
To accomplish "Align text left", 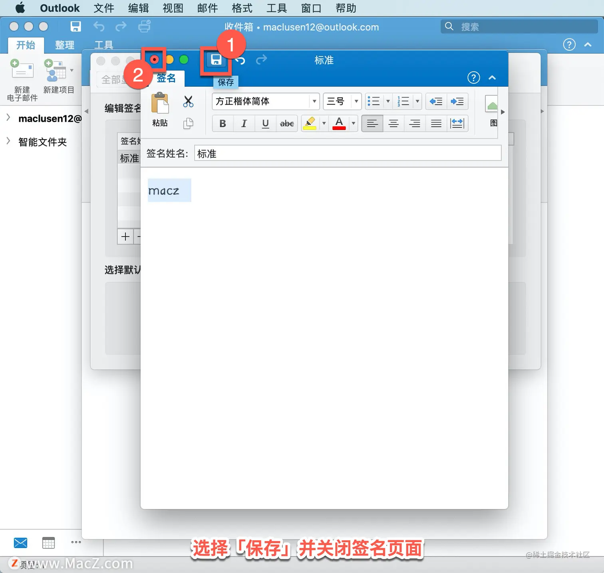I will tap(372, 124).
